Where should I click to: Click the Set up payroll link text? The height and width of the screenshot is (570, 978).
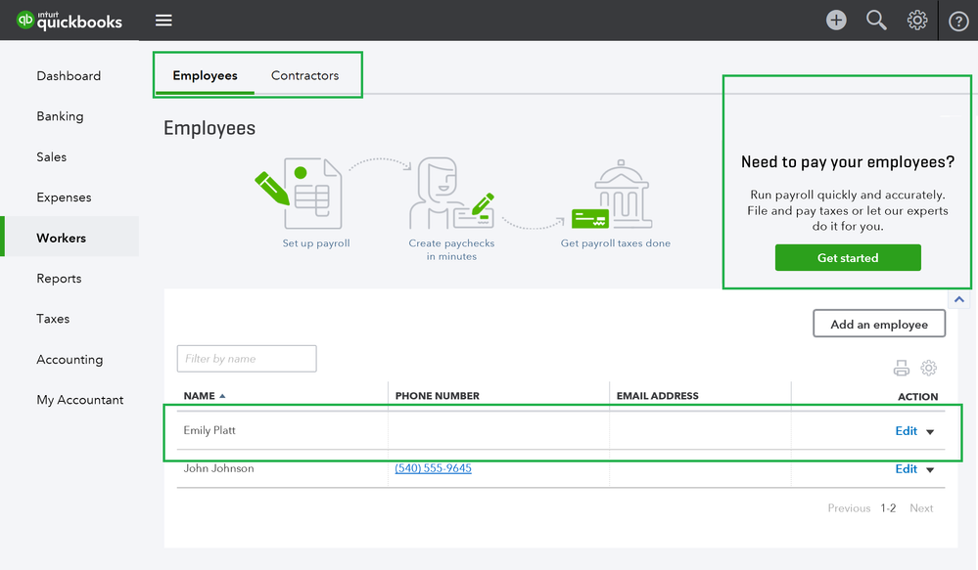point(315,243)
